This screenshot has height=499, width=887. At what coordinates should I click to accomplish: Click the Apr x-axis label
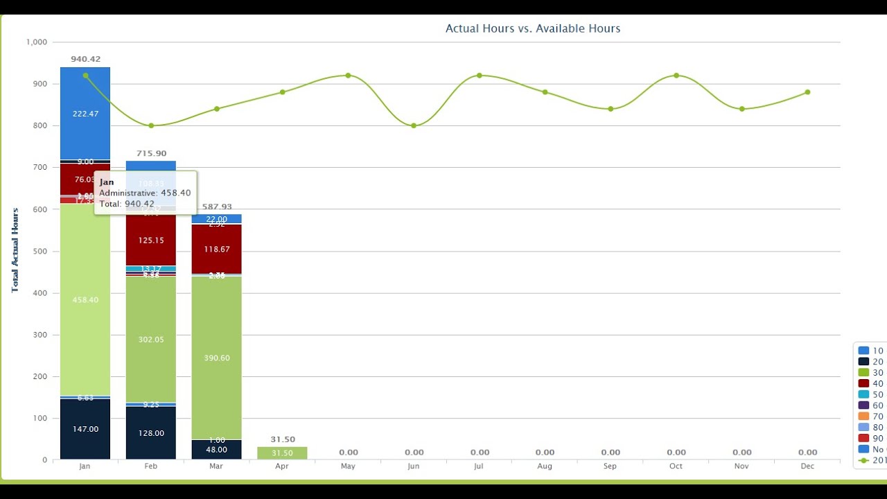coord(282,466)
